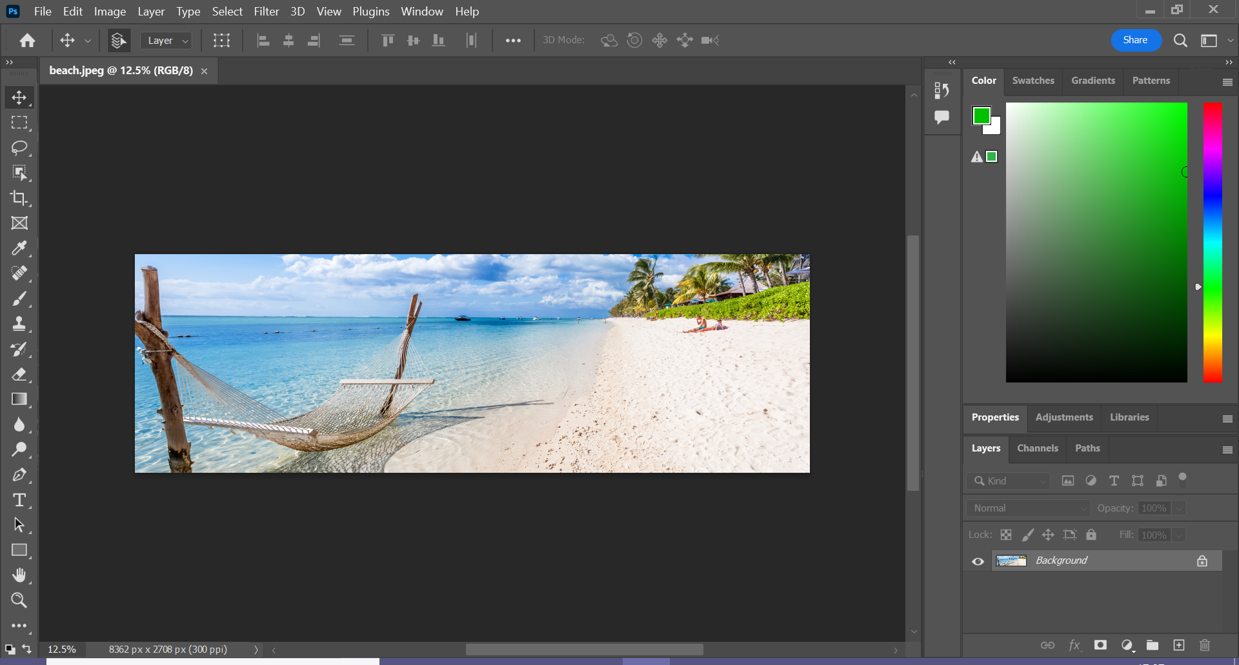1239x665 pixels.
Task: Open the History panel icon
Action: tap(942, 90)
